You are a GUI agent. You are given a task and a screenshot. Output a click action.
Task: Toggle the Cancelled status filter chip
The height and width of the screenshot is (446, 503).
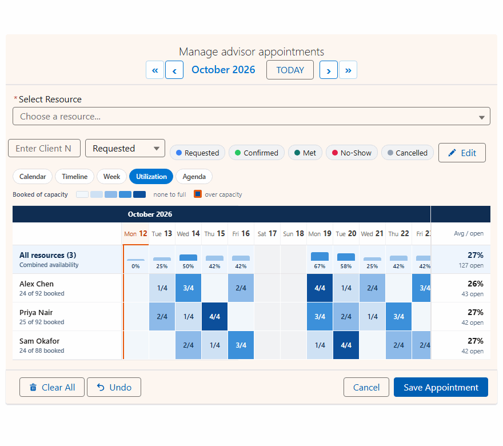(x=408, y=153)
